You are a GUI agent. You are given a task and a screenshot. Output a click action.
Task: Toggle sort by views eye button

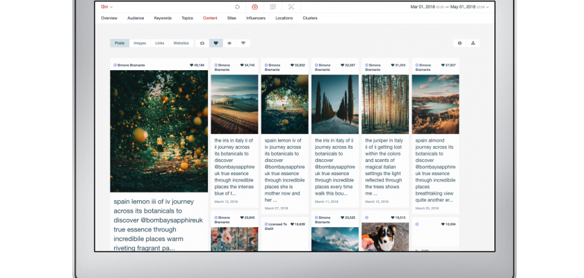[229, 43]
